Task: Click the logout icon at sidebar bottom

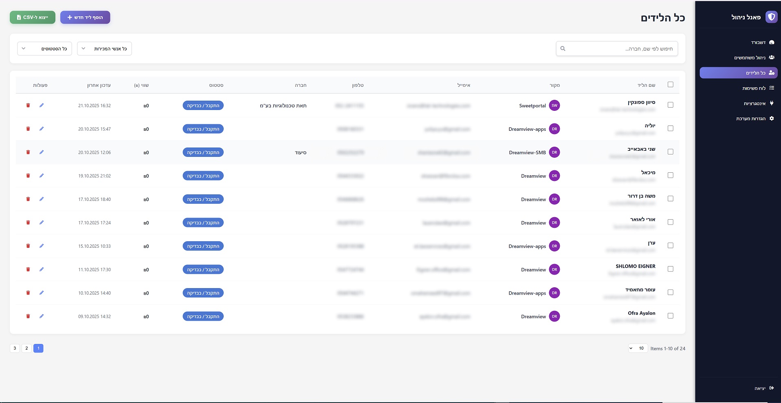Action: click(771, 388)
